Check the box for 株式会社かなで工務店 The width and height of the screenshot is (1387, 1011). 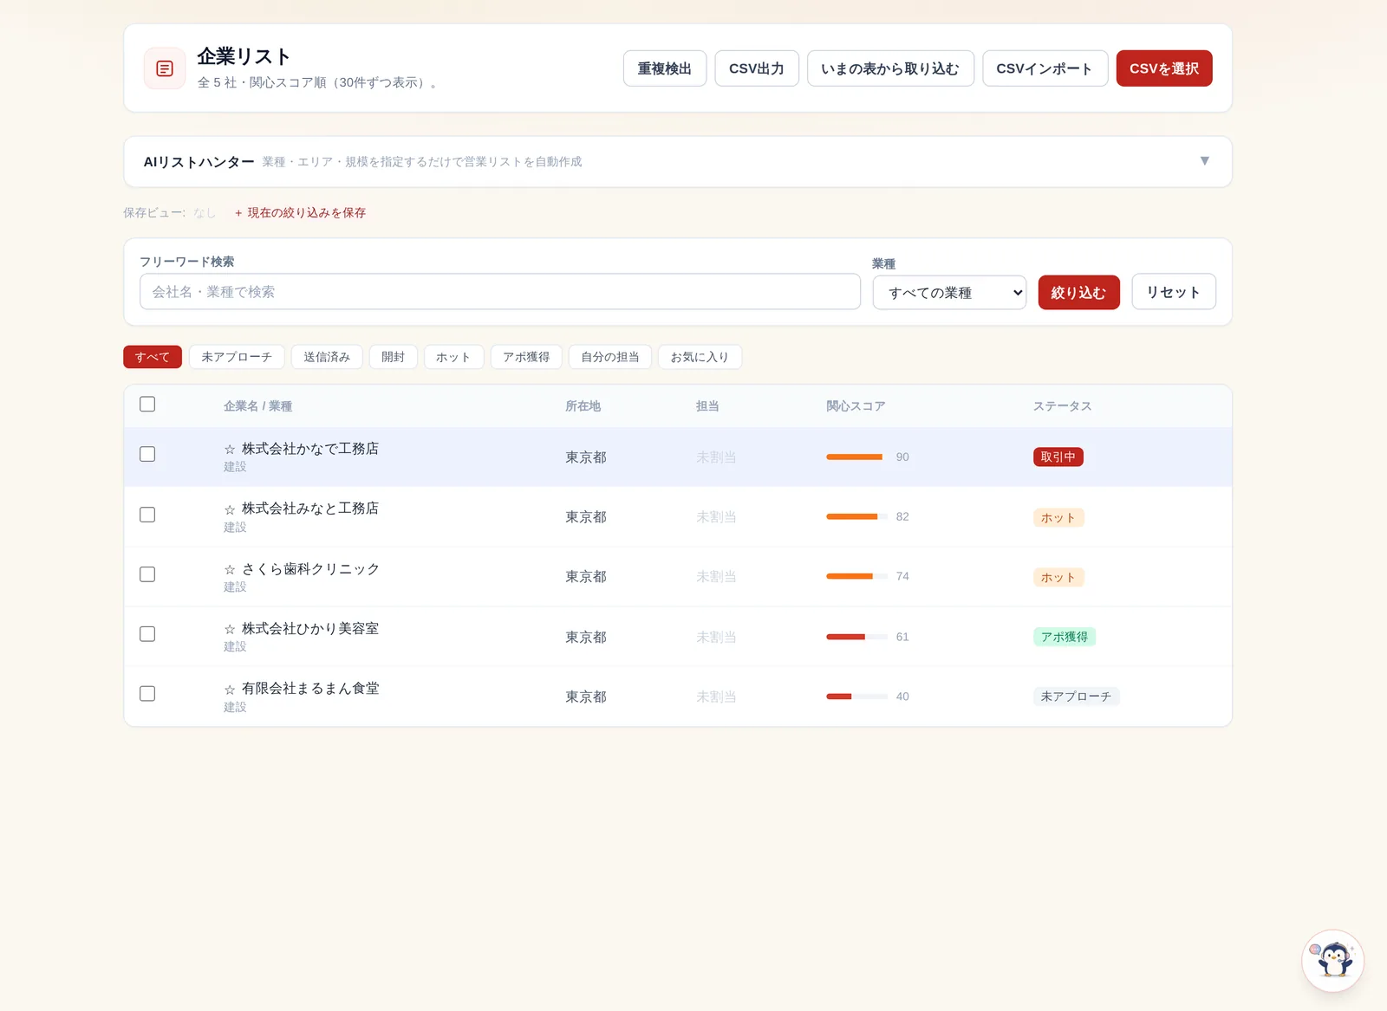click(147, 454)
